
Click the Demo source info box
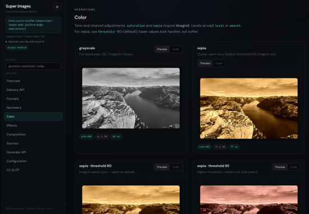pos(33,25)
